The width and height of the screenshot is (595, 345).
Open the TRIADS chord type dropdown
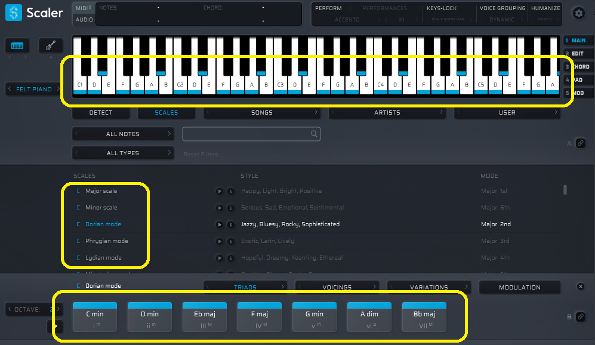(245, 287)
